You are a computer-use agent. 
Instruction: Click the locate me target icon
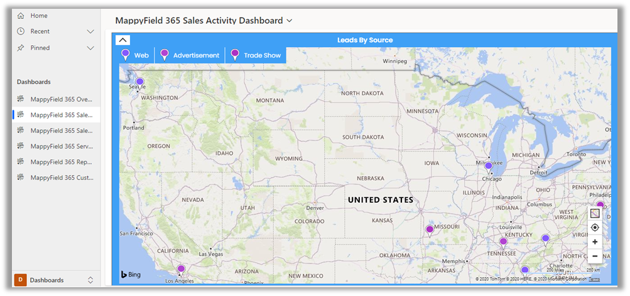coord(595,228)
